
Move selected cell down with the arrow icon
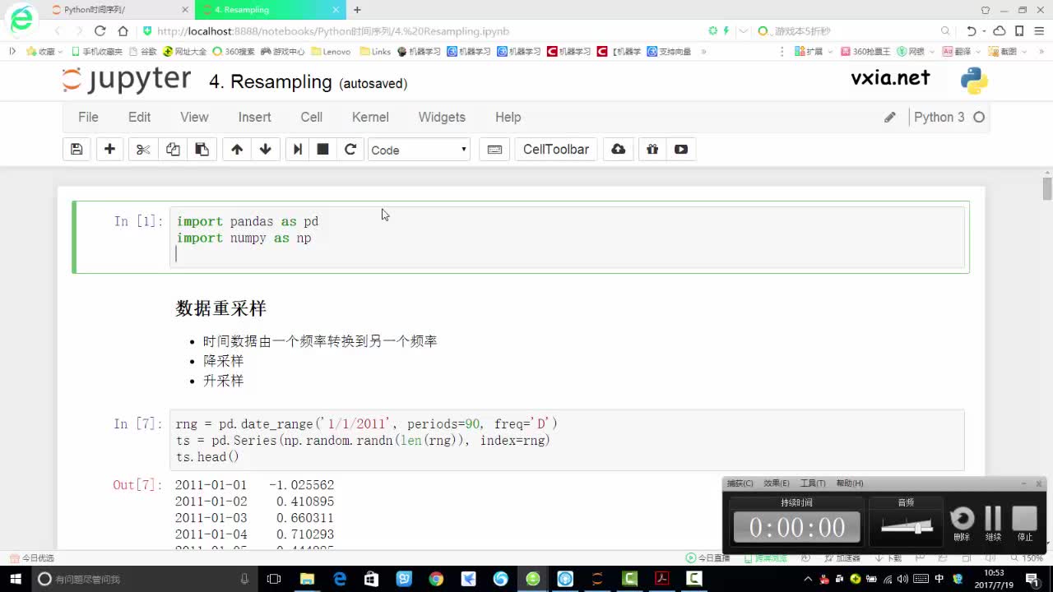(x=265, y=150)
